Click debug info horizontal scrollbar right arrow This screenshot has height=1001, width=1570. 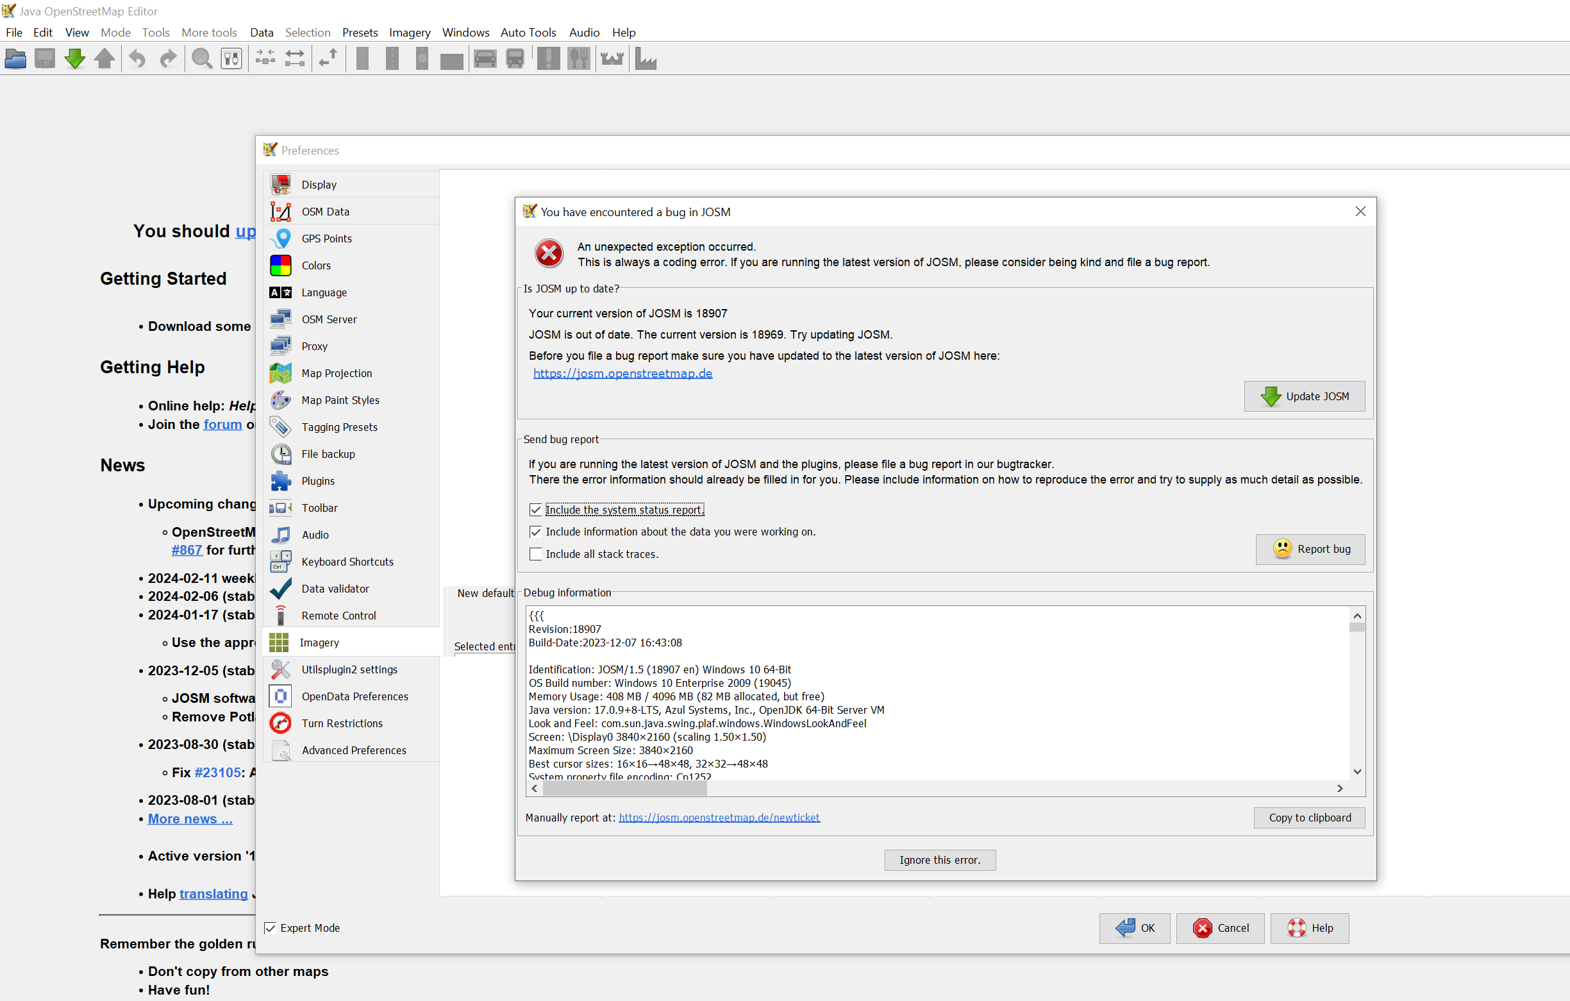click(x=1339, y=788)
